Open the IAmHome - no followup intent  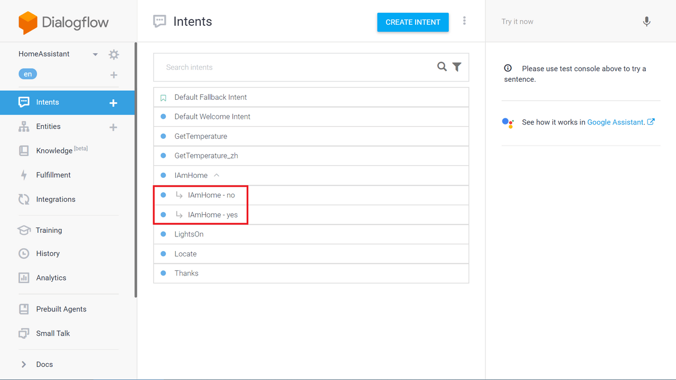[x=311, y=195]
